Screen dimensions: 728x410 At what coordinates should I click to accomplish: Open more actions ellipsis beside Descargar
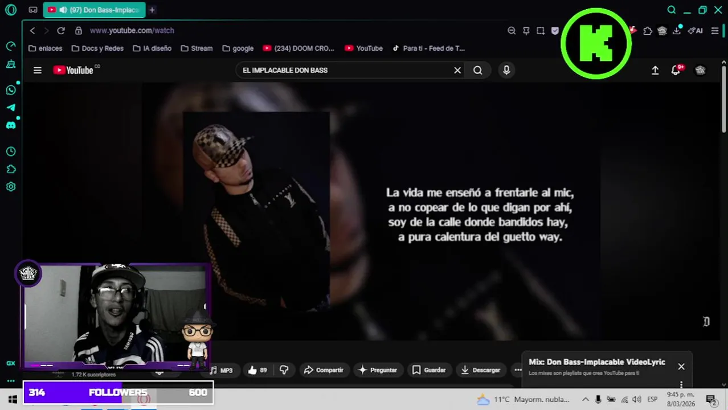coord(517,370)
